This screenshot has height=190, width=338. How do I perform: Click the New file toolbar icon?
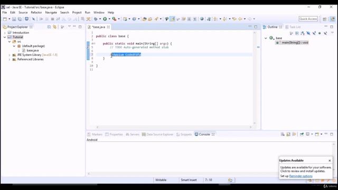5,19
